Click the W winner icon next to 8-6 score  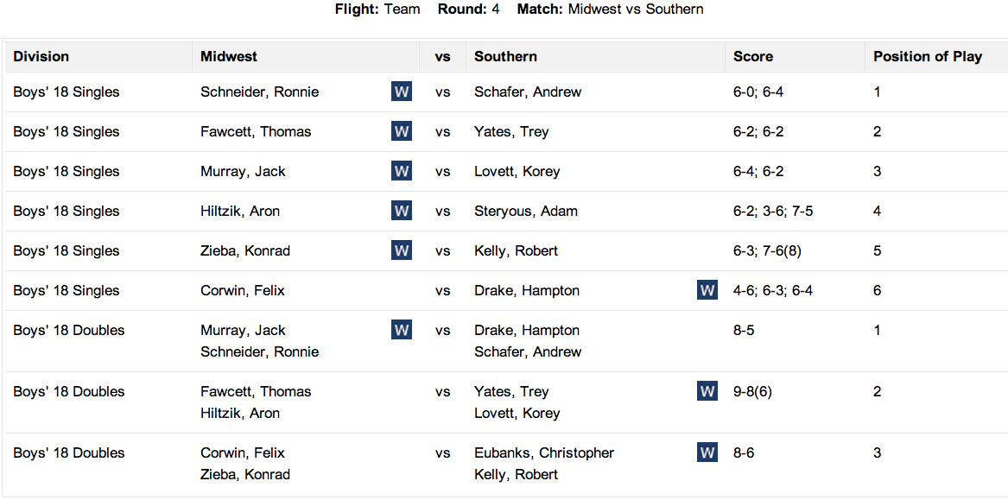coord(707,453)
